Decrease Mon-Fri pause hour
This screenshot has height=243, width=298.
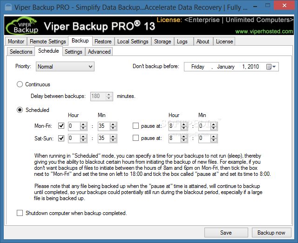pyautogui.click(x=183, y=128)
